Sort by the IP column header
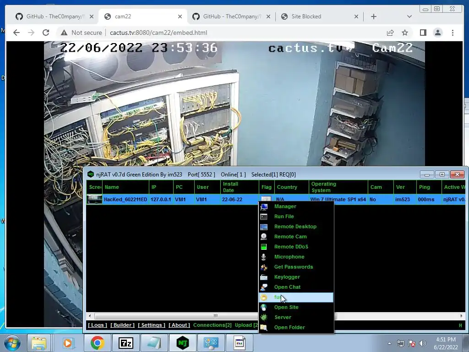 pyautogui.click(x=161, y=187)
